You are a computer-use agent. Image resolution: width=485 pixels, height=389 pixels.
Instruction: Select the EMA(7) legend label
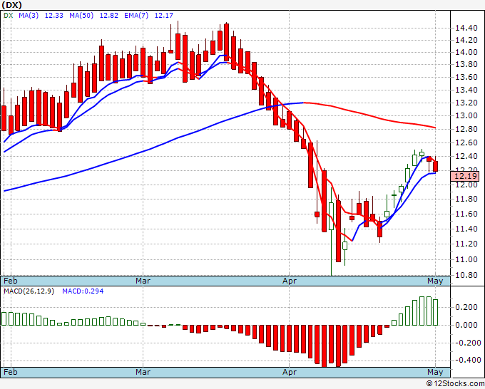[136, 15]
